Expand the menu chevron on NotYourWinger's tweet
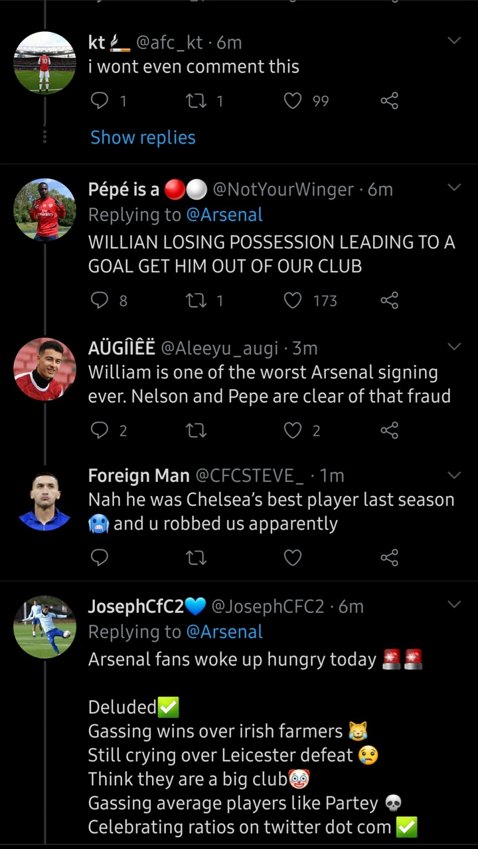This screenshot has width=478, height=849. point(454,188)
